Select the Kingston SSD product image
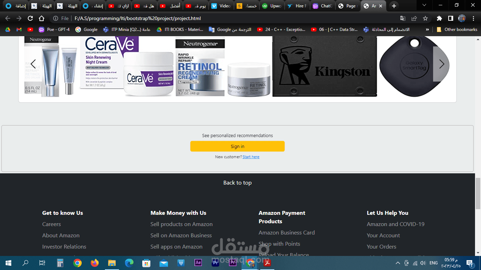 [325, 66]
